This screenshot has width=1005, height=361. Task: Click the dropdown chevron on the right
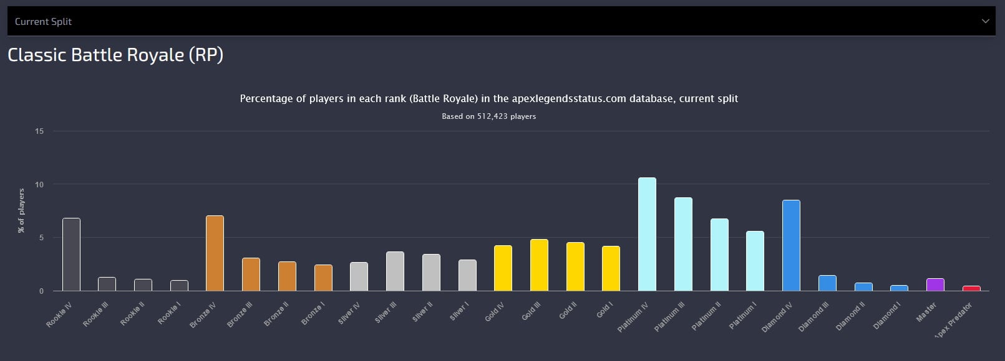[986, 21]
